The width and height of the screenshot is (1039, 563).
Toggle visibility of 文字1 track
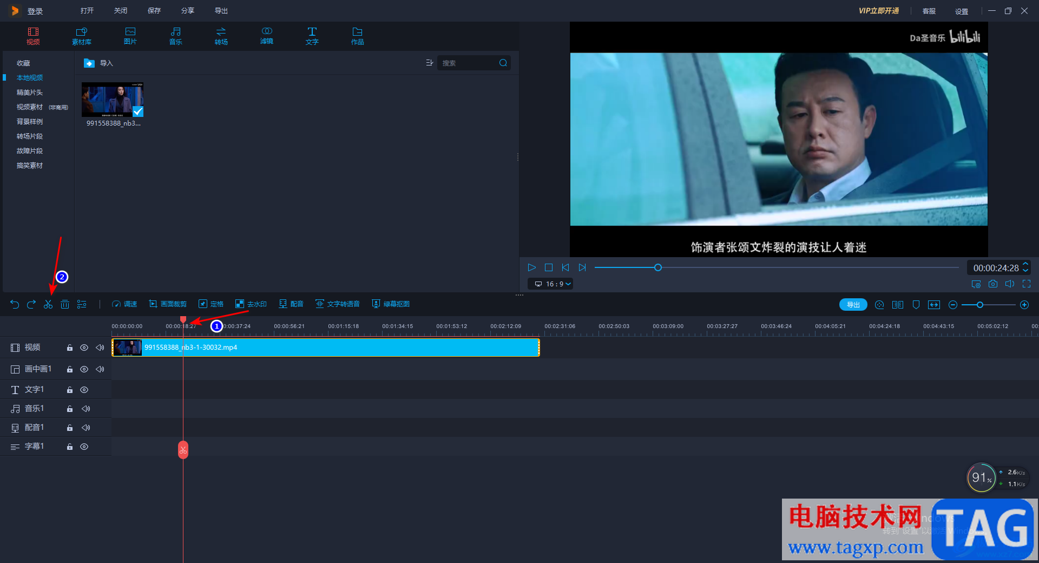84,390
